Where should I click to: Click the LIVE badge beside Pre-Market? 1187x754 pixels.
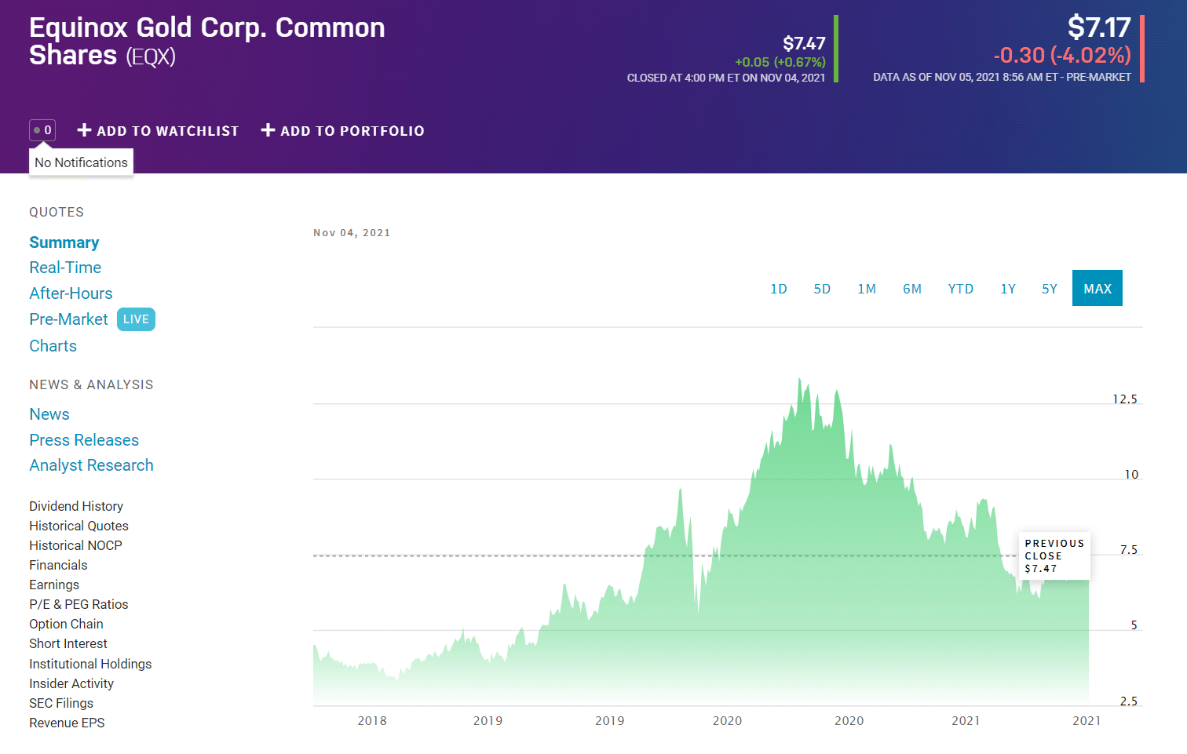[x=136, y=319]
